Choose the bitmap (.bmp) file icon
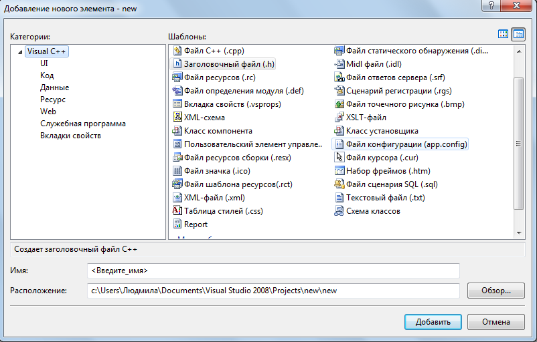537x342 pixels. click(x=339, y=104)
